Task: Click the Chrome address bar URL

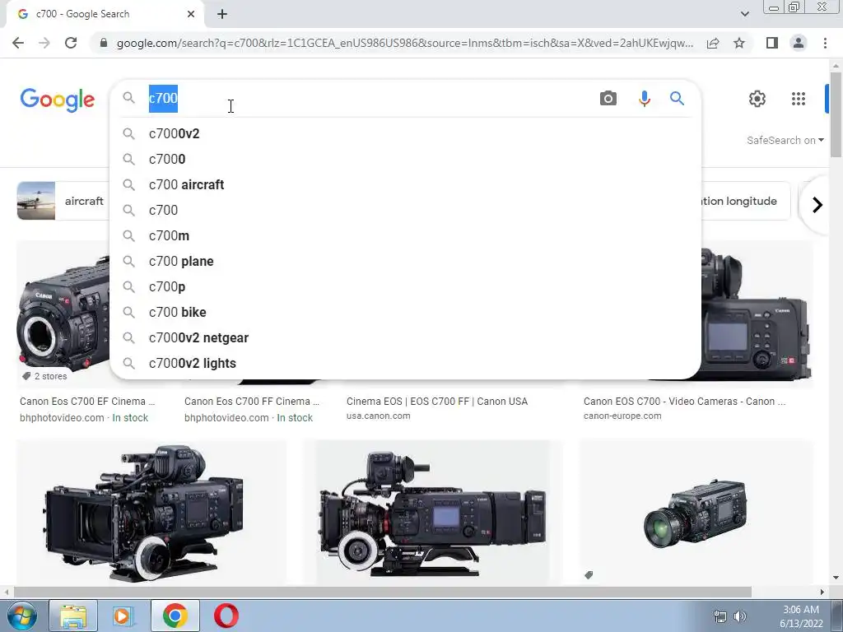Action: pyautogui.click(x=404, y=43)
